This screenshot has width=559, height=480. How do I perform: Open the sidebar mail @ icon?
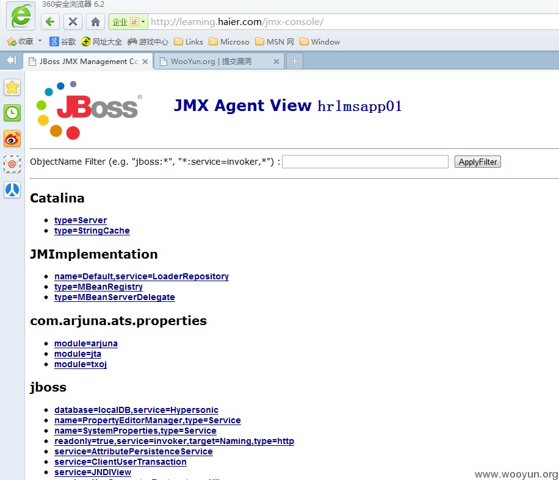point(12,164)
